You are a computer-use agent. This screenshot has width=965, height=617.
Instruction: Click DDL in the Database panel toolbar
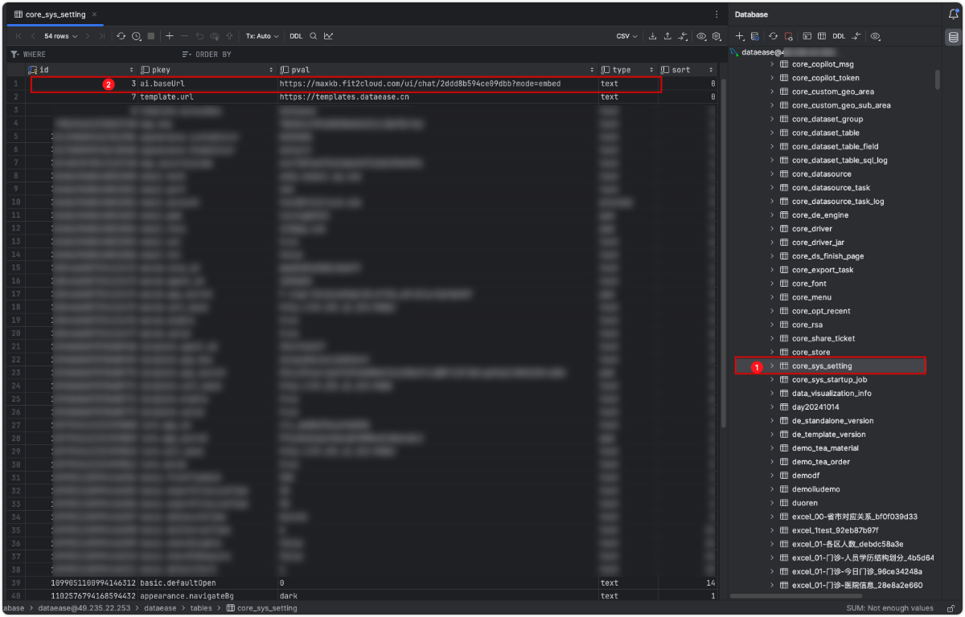839,36
